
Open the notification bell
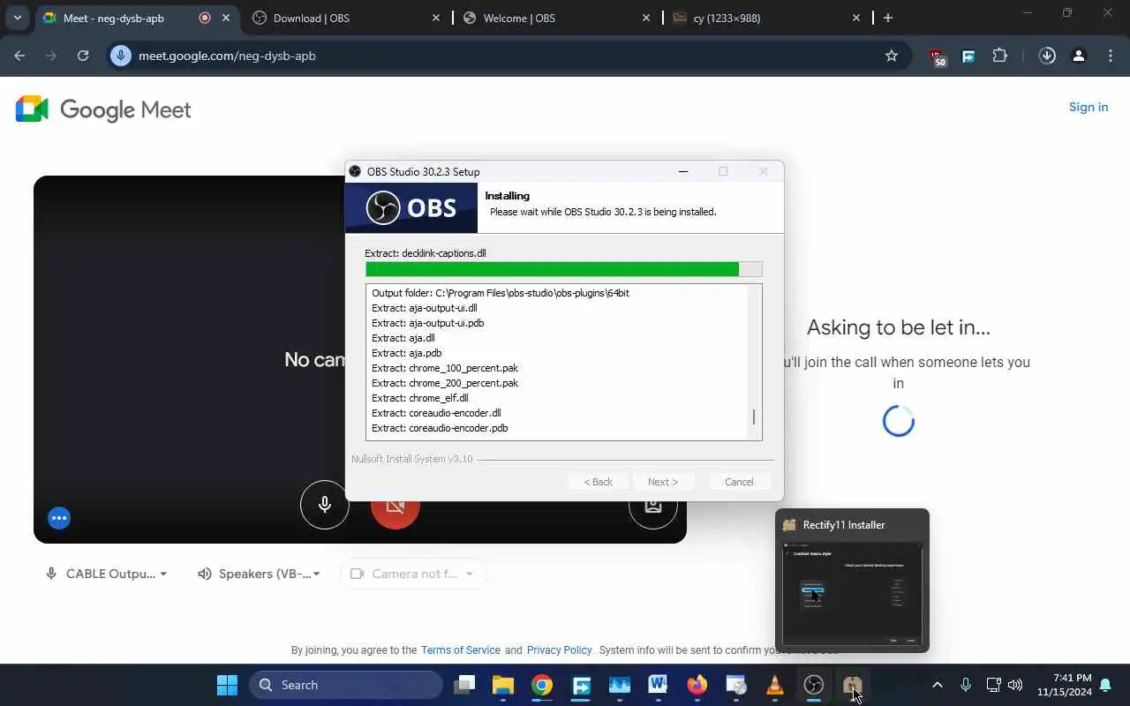(x=1105, y=685)
